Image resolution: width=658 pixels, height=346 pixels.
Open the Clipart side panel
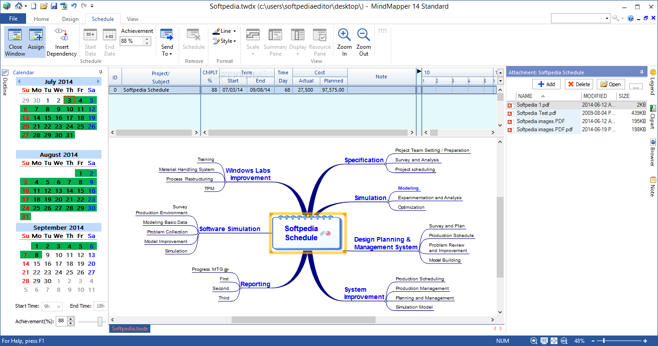[653, 117]
